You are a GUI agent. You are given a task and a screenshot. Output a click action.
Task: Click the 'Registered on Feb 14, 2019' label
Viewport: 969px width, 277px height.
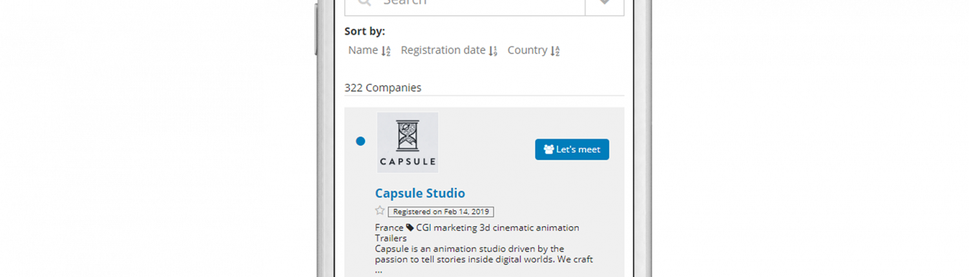pos(441,211)
